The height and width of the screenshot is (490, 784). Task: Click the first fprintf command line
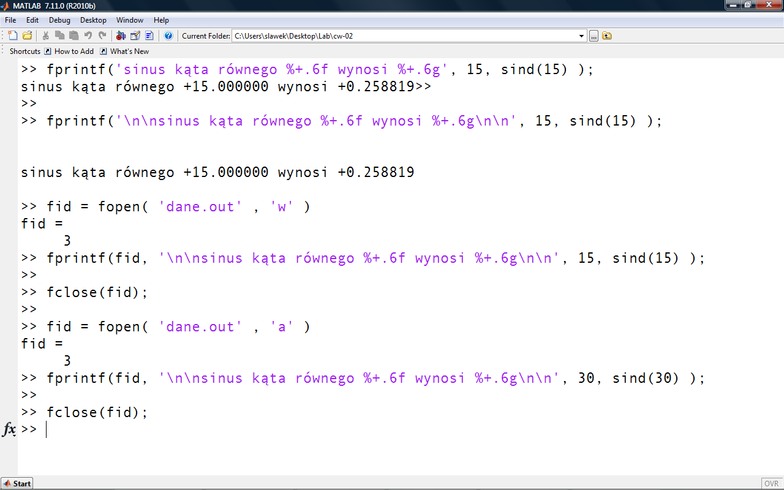307,69
